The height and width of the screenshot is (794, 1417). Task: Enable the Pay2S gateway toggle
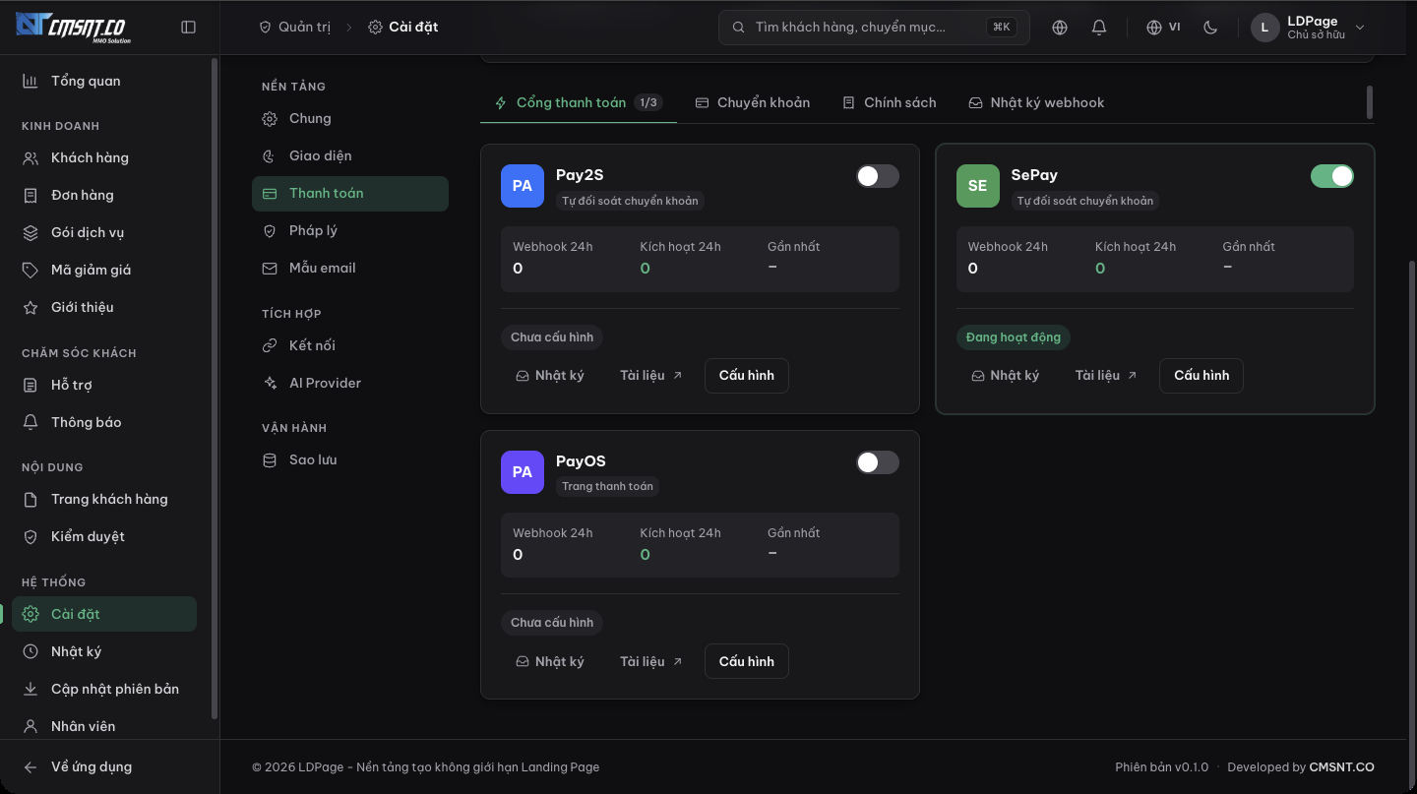(x=878, y=176)
